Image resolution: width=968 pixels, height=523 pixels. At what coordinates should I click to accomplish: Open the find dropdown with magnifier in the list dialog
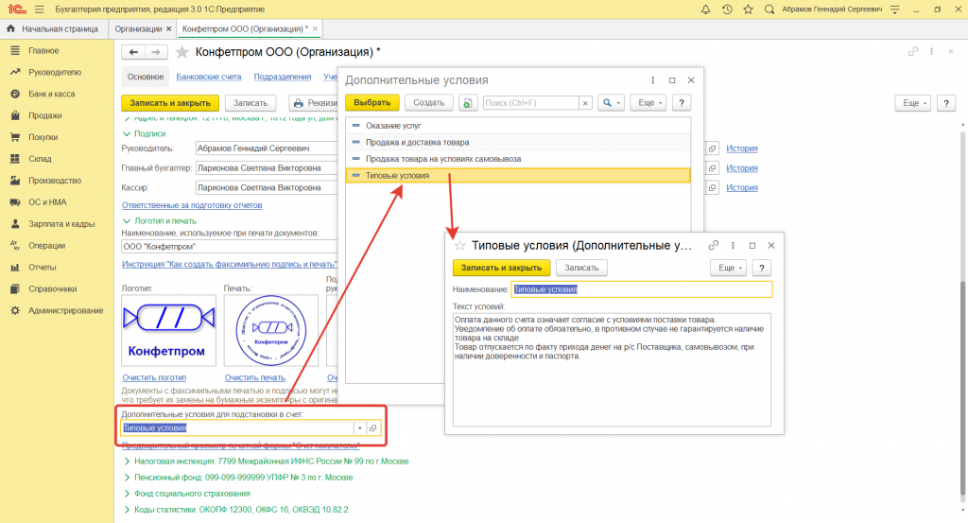tap(611, 102)
